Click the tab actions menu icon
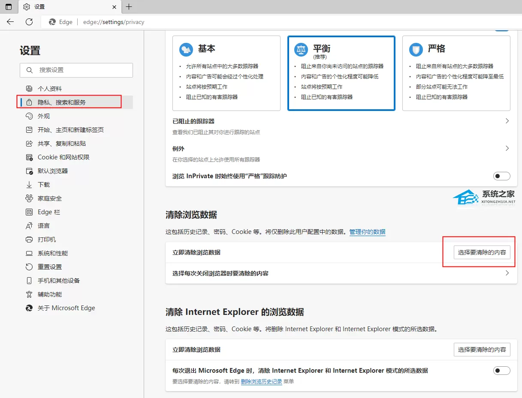 pos(9,7)
